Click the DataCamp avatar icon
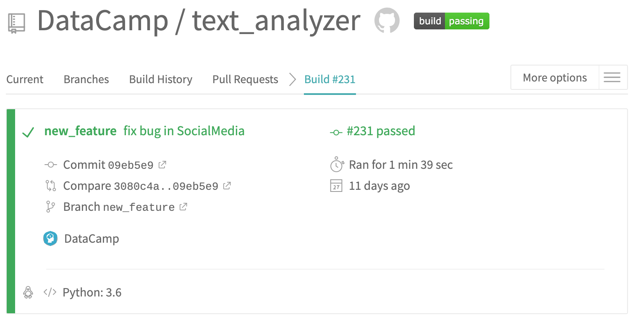633x320 pixels. tap(50, 239)
